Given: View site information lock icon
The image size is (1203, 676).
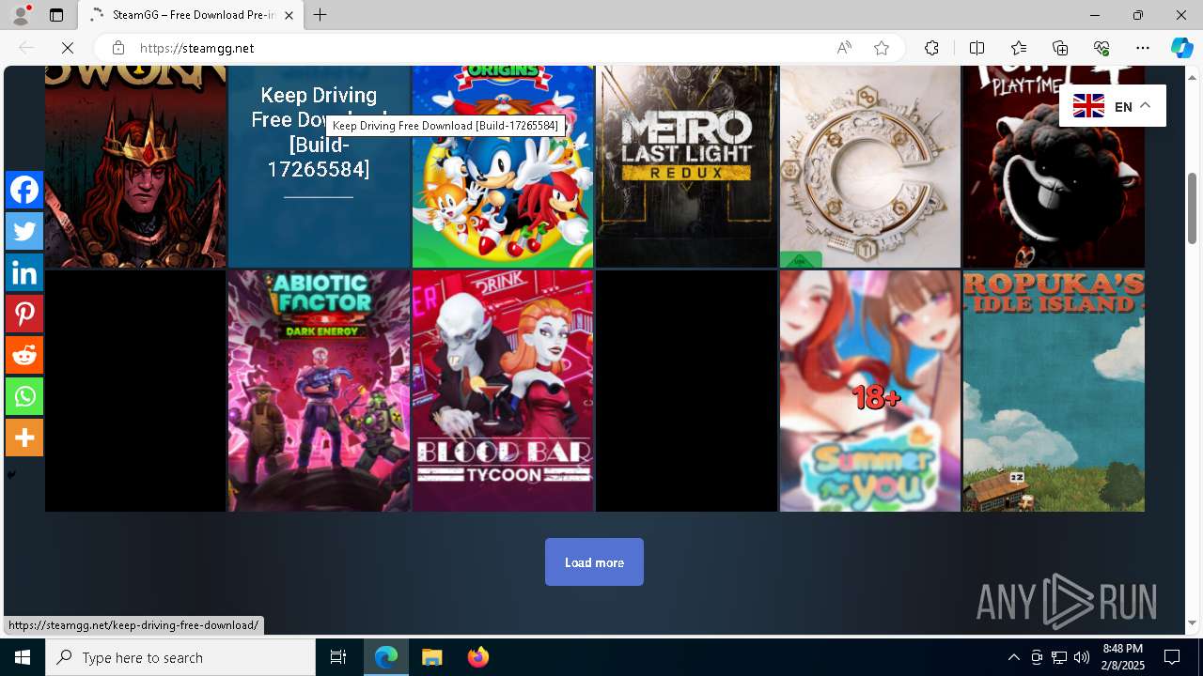Looking at the screenshot, I should (117, 48).
